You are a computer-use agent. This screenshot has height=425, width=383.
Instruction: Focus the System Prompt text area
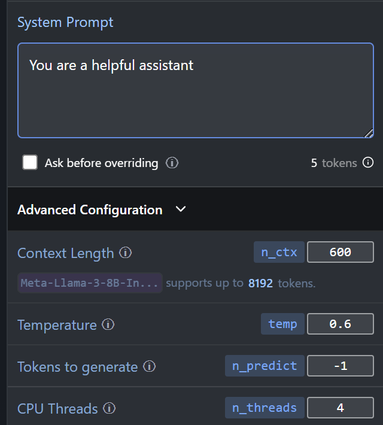(196, 90)
